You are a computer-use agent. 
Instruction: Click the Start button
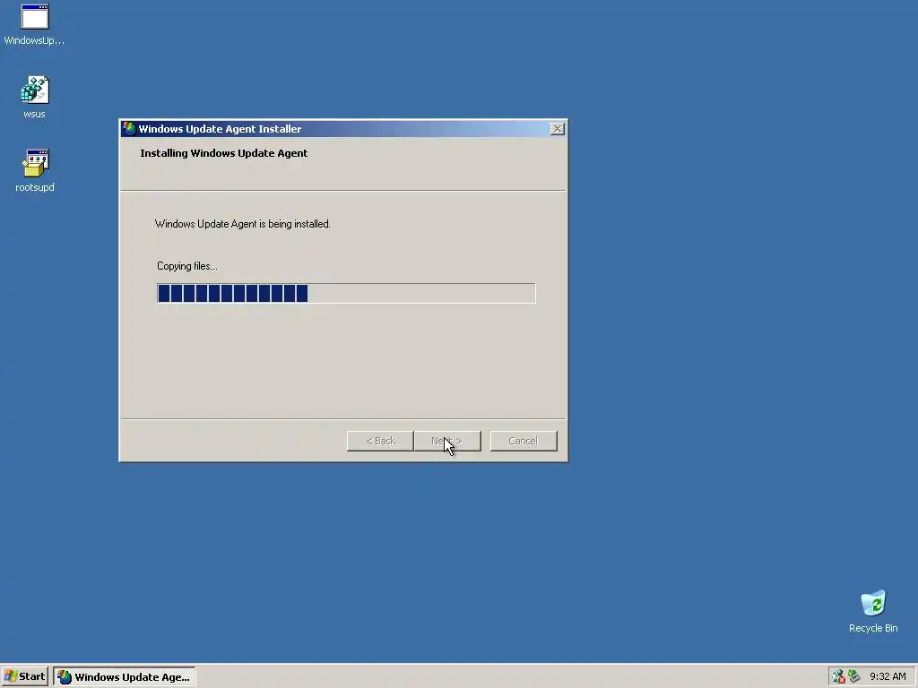coord(25,676)
